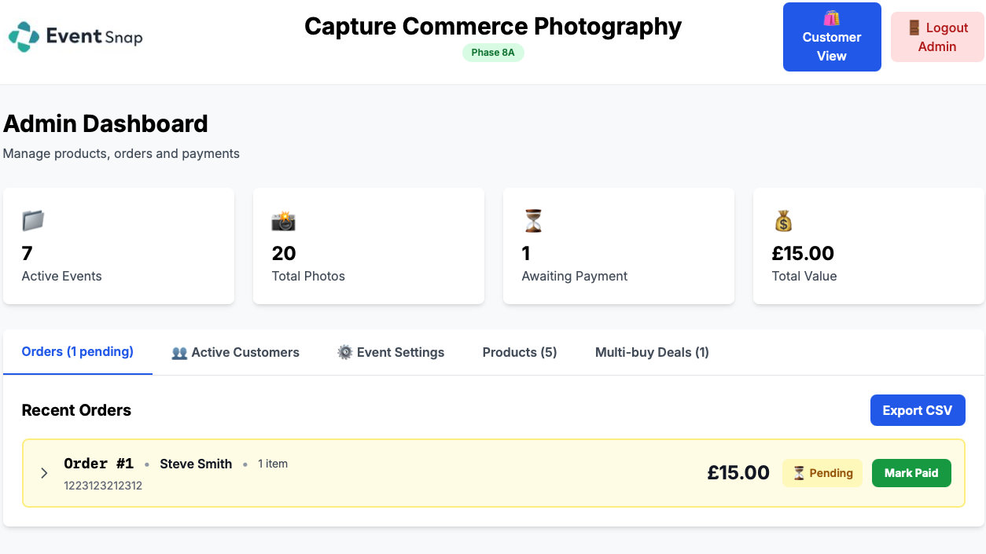
Task: Click the shopping bags icon in Customer View
Action: 832,18
